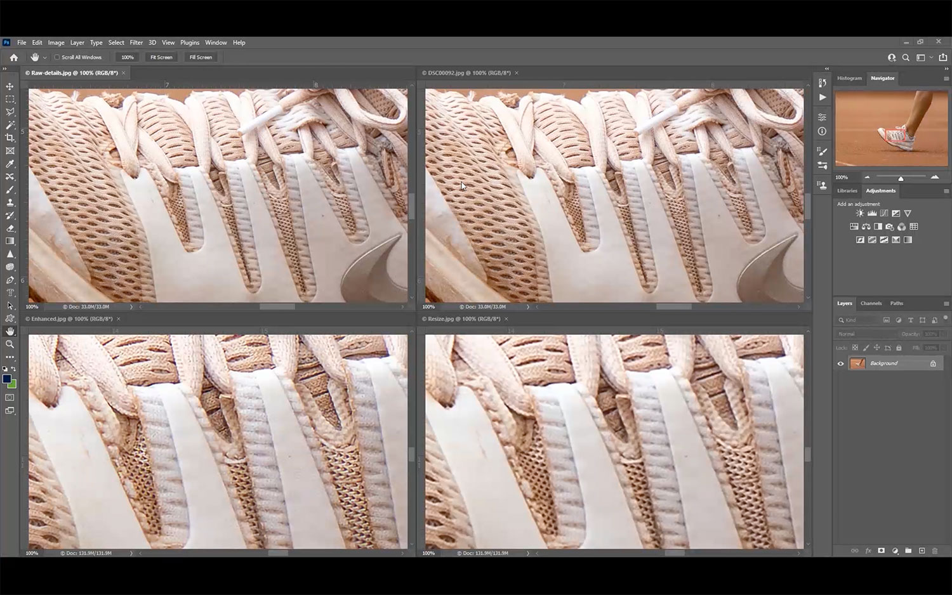
Task: Expand the Hand tool preset picker
Action: click(44, 57)
